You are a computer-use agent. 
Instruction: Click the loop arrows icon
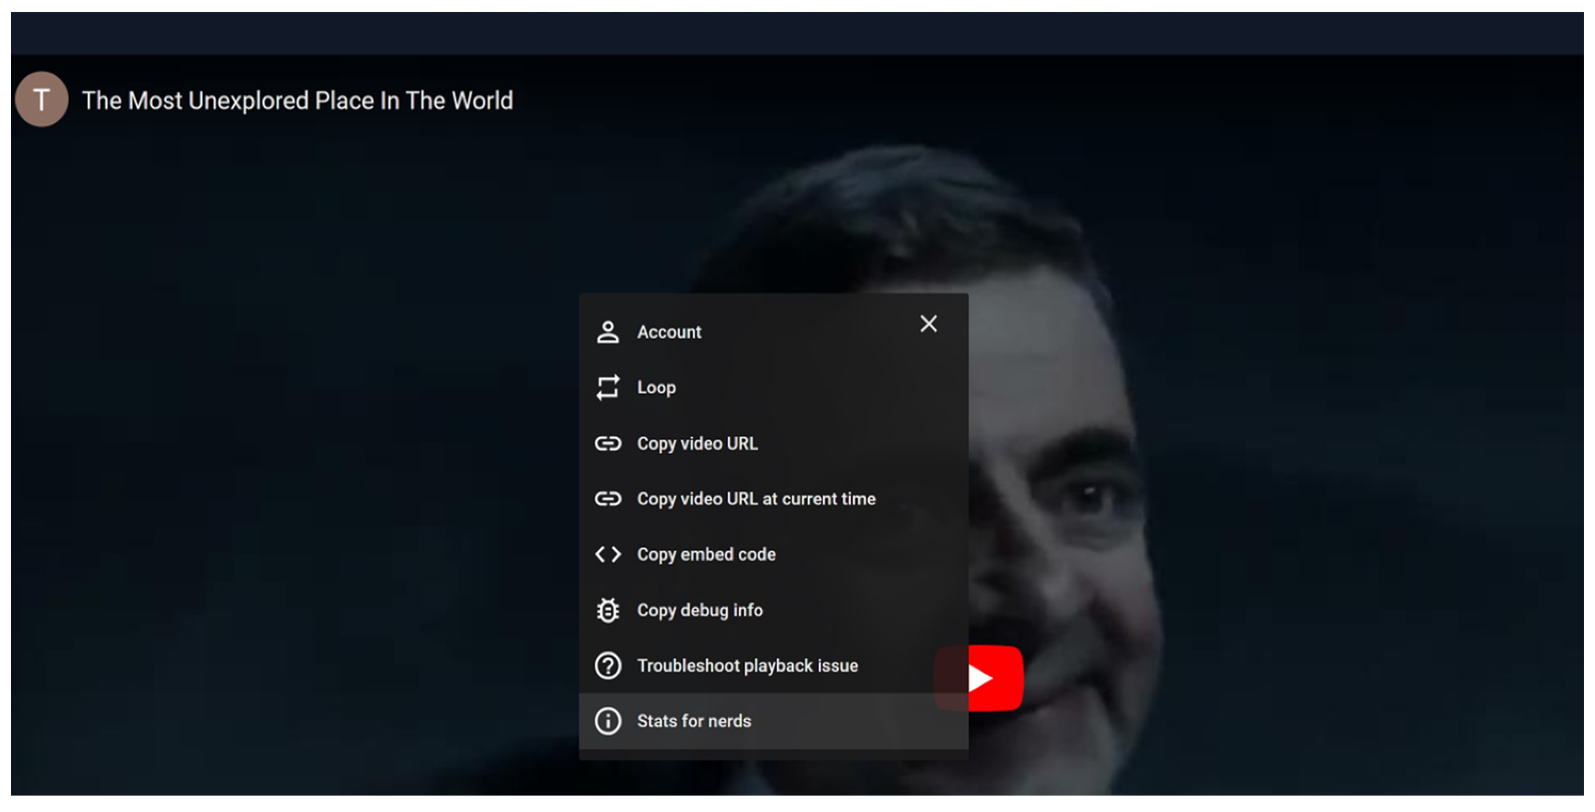coord(608,388)
